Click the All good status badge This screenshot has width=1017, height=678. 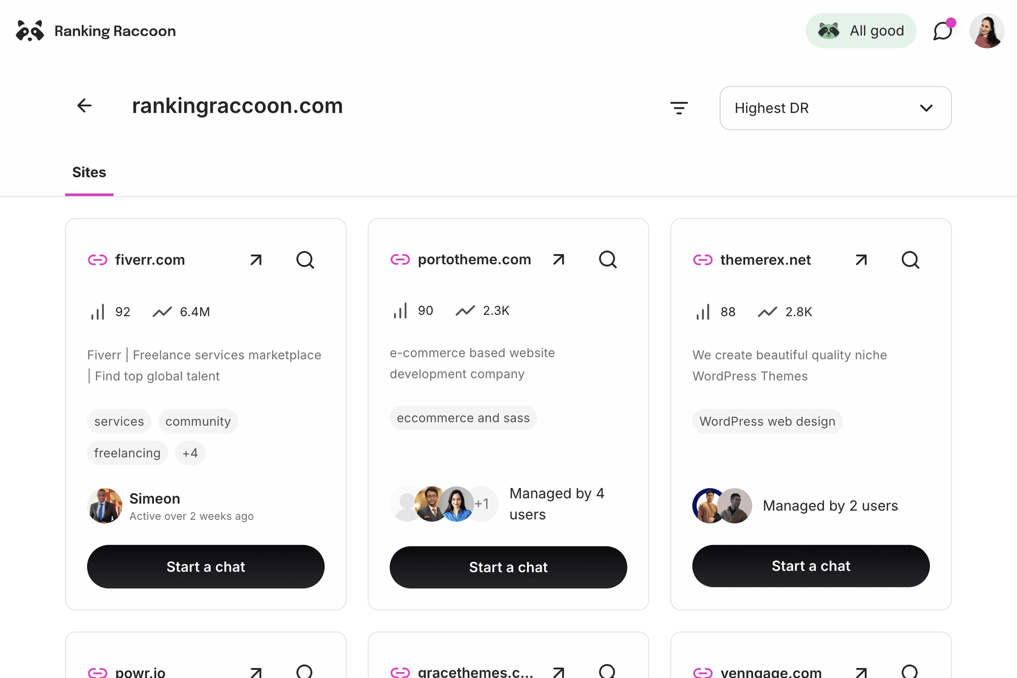(861, 30)
